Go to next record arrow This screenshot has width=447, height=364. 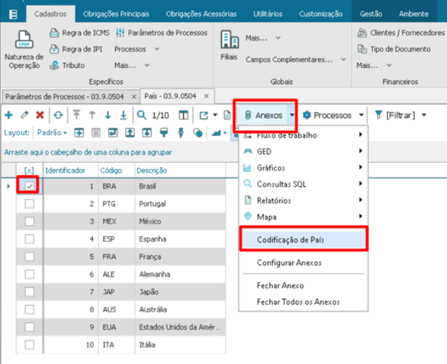tap(108, 115)
